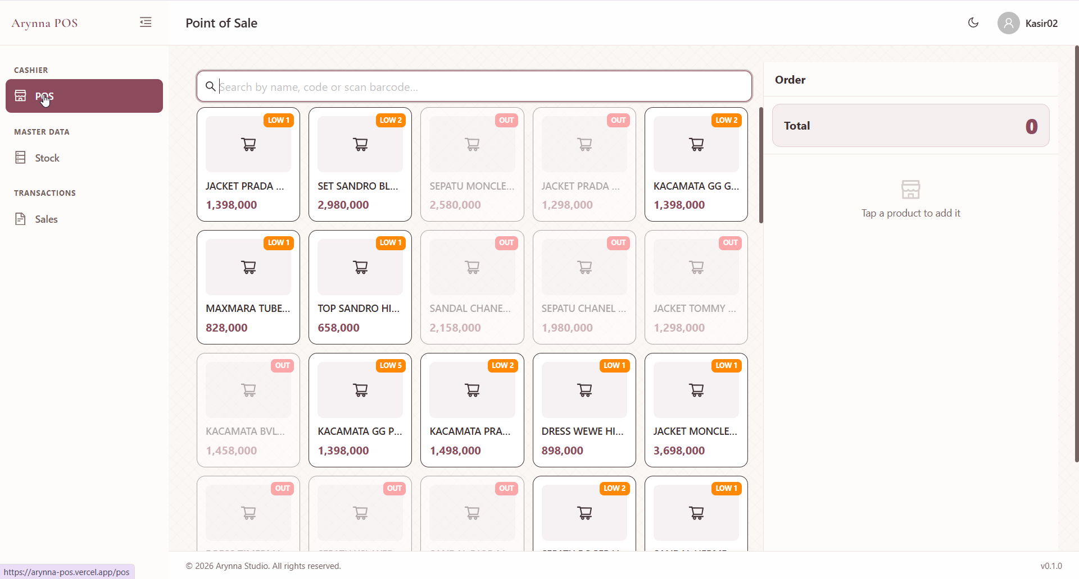Click the cart icon on KACAMATA PRA... card
The width and height of the screenshot is (1079, 579).
click(472, 390)
